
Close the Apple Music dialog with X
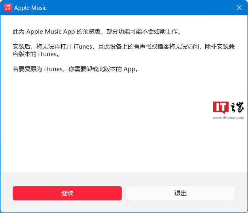(x=239, y=8)
